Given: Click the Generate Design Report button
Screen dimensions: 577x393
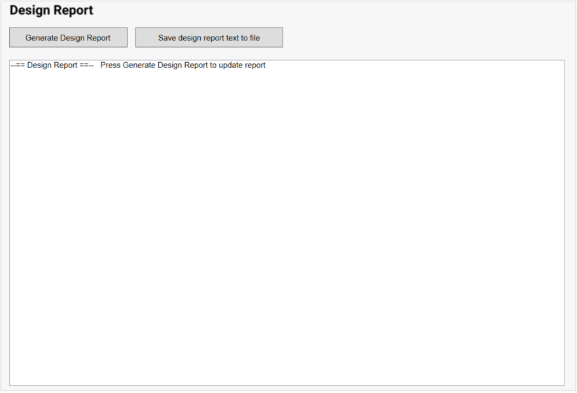Looking at the screenshot, I should click(x=68, y=38).
